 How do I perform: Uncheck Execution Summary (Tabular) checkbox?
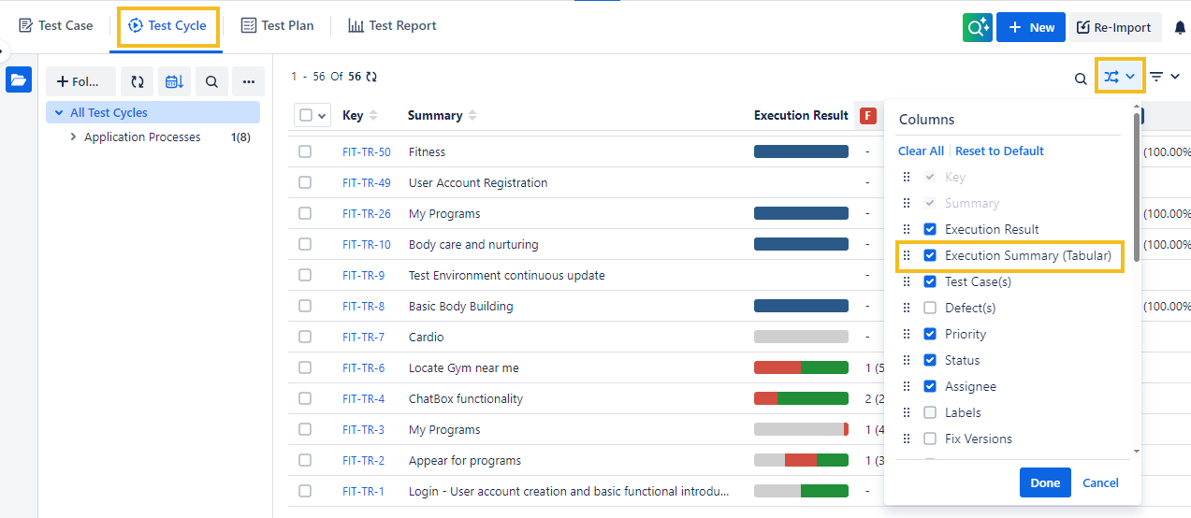pyautogui.click(x=930, y=255)
